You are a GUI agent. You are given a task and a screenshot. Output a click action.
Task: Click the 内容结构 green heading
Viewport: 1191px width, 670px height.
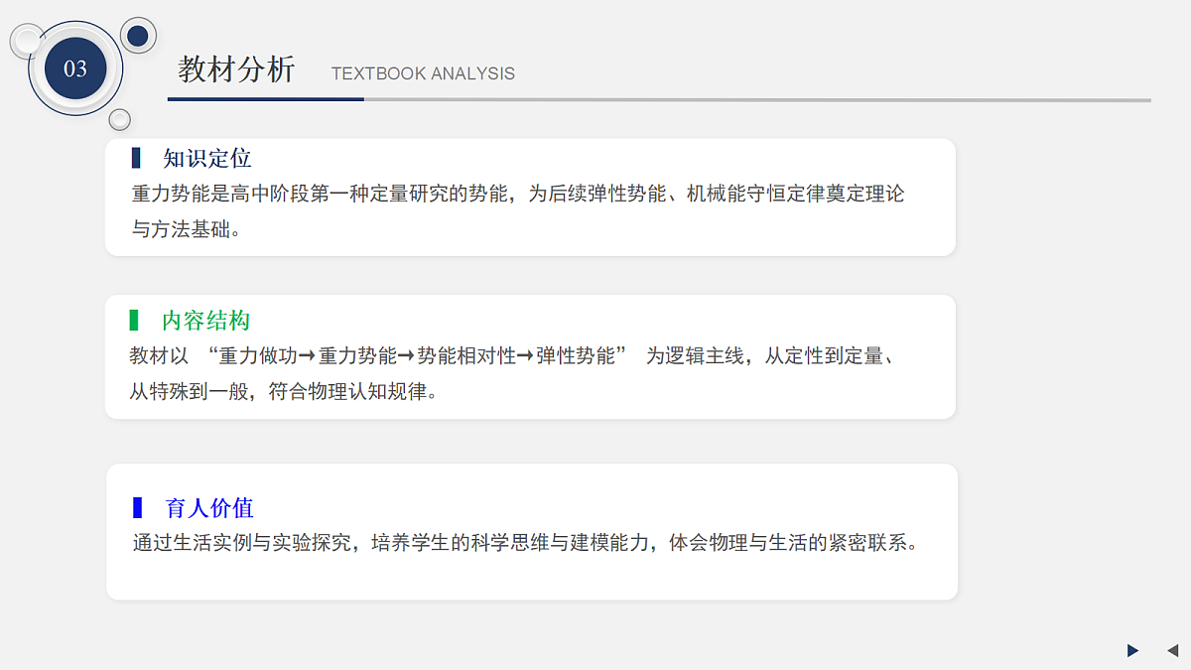click(x=205, y=321)
